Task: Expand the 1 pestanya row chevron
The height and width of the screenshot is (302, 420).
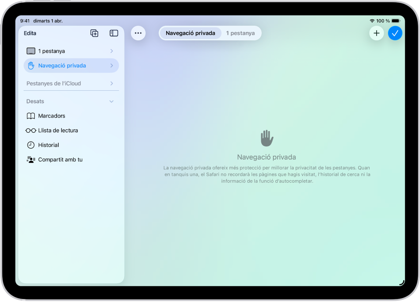Action: coord(112,51)
